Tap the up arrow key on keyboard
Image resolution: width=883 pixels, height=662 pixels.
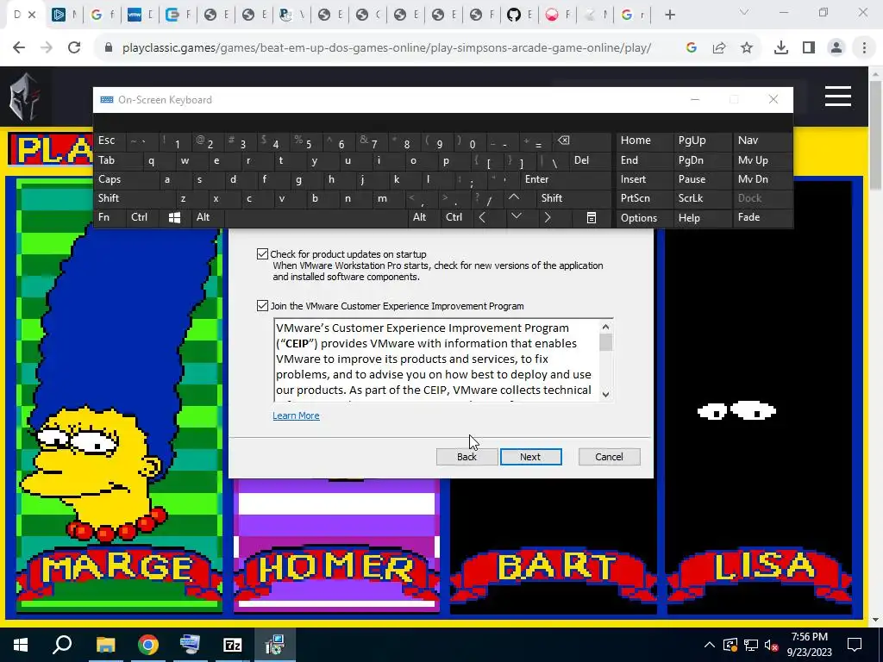(514, 198)
